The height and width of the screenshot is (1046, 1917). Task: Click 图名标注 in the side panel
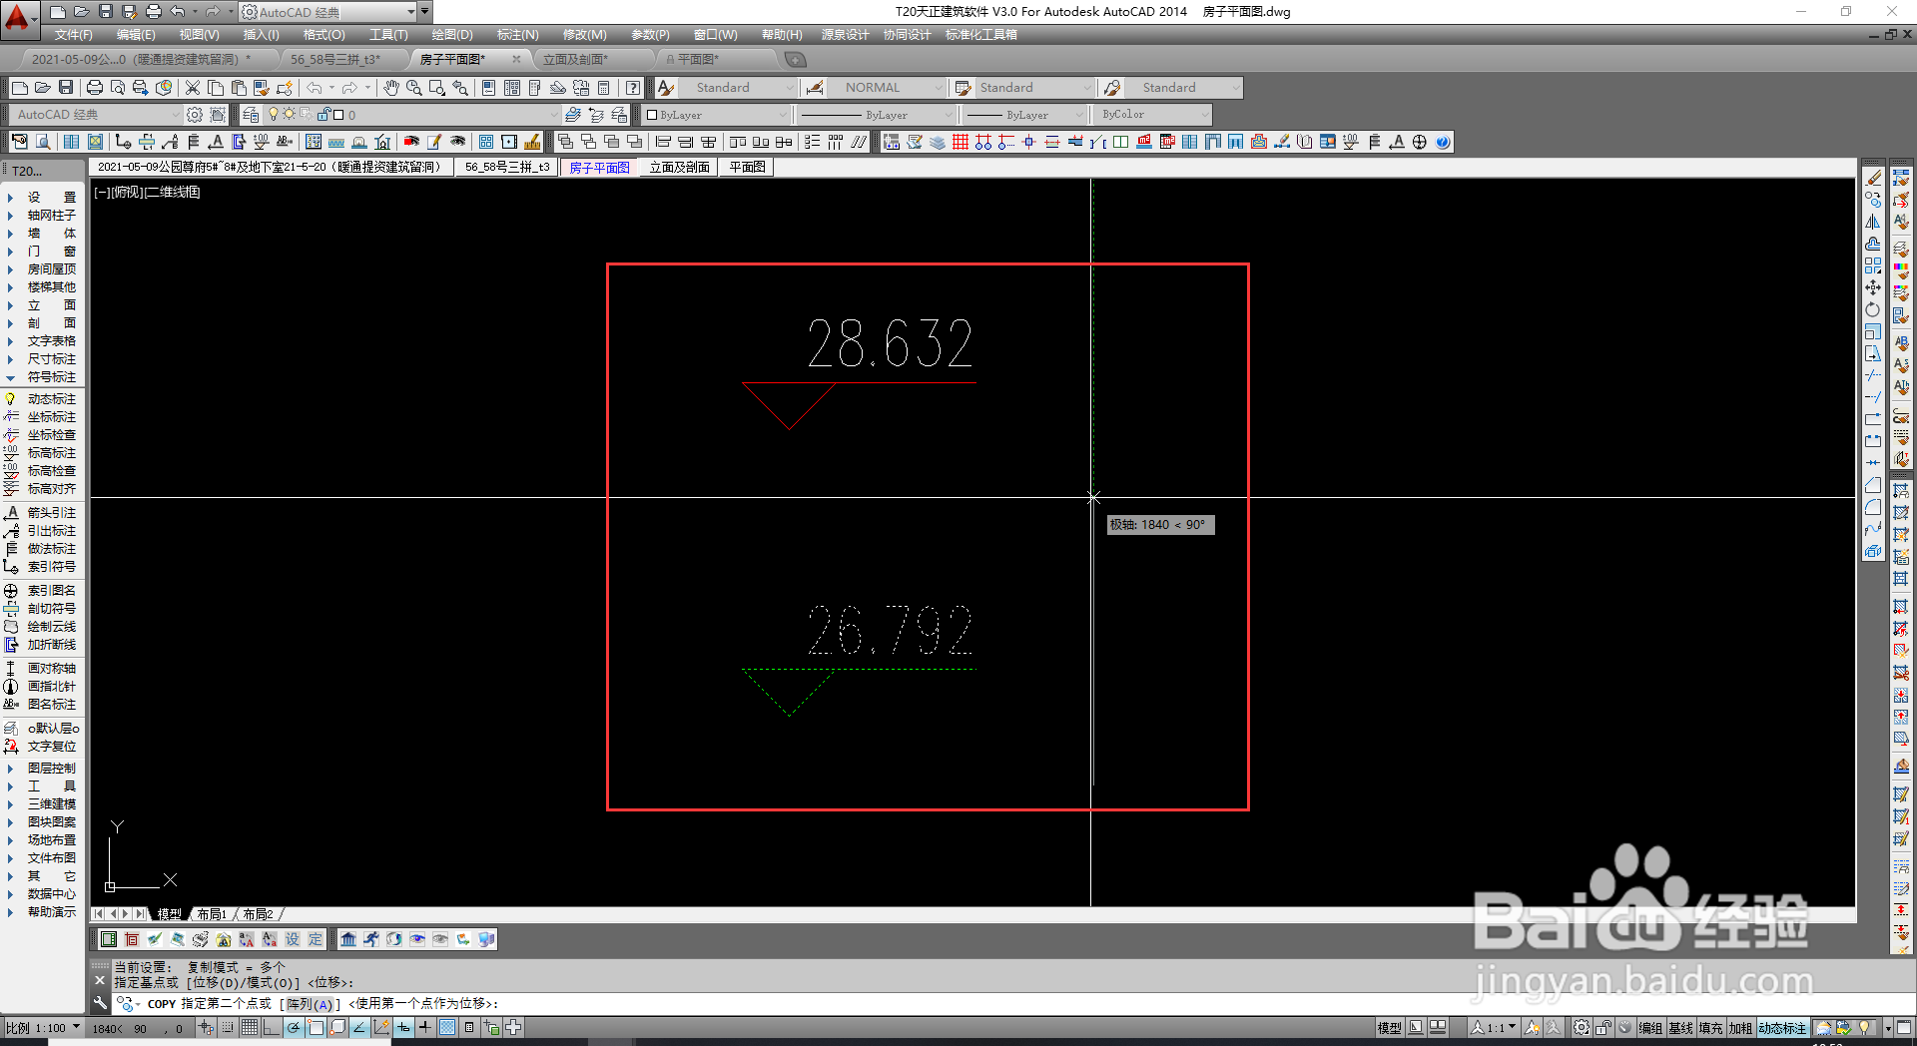coord(42,704)
